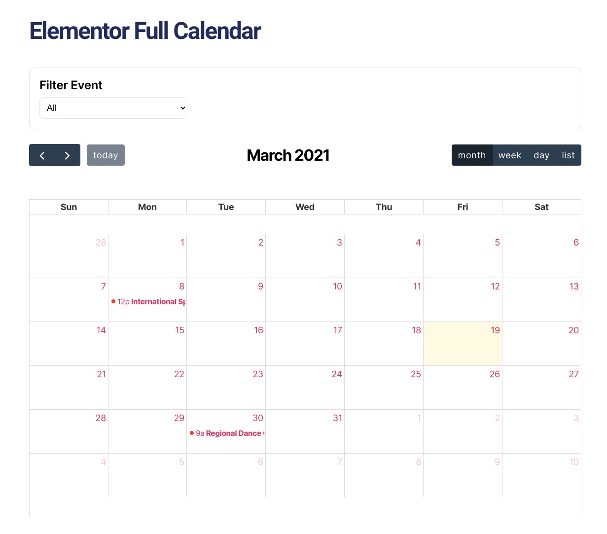Open the International Sports event
This screenshot has height=534, width=607.
click(153, 301)
